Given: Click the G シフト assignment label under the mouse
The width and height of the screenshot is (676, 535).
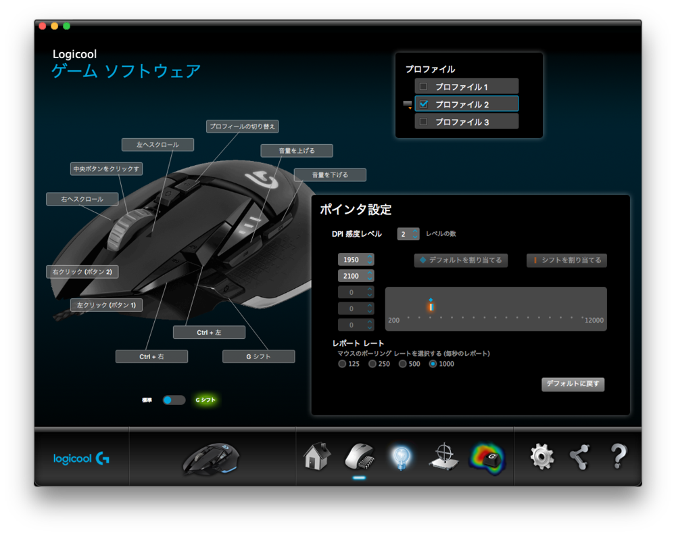Looking at the screenshot, I should [x=259, y=356].
